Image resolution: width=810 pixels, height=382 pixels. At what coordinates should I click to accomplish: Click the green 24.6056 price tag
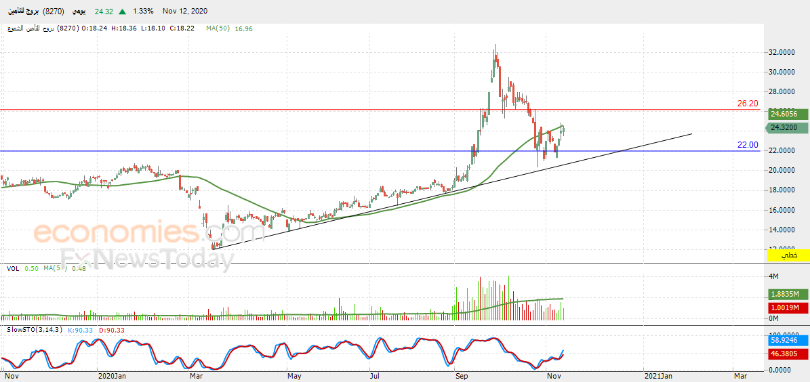[x=788, y=114]
